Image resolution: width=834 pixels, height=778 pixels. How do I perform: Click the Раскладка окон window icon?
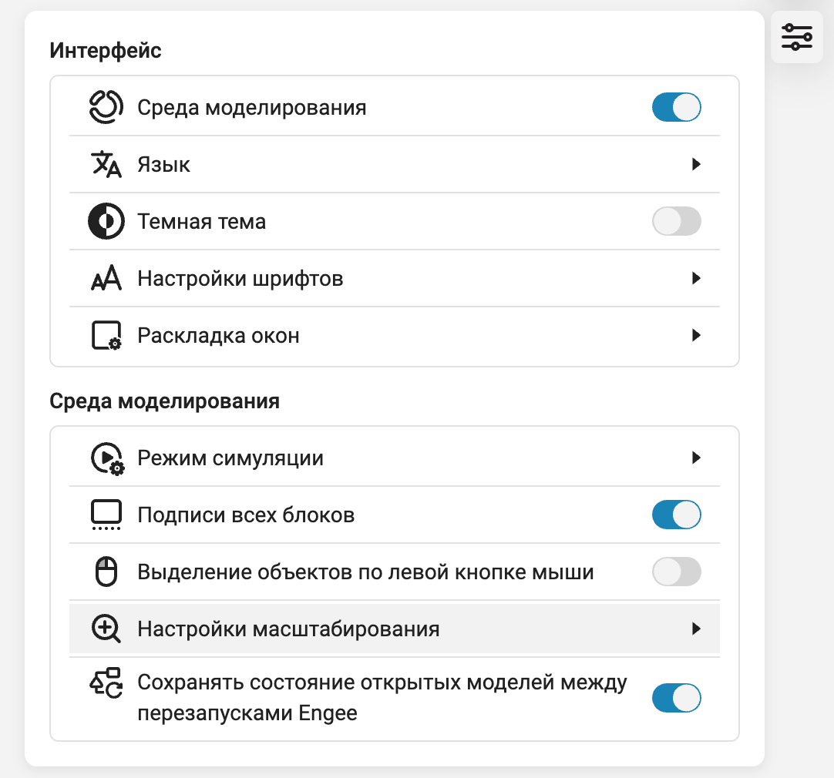pyautogui.click(x=106, y=335)
